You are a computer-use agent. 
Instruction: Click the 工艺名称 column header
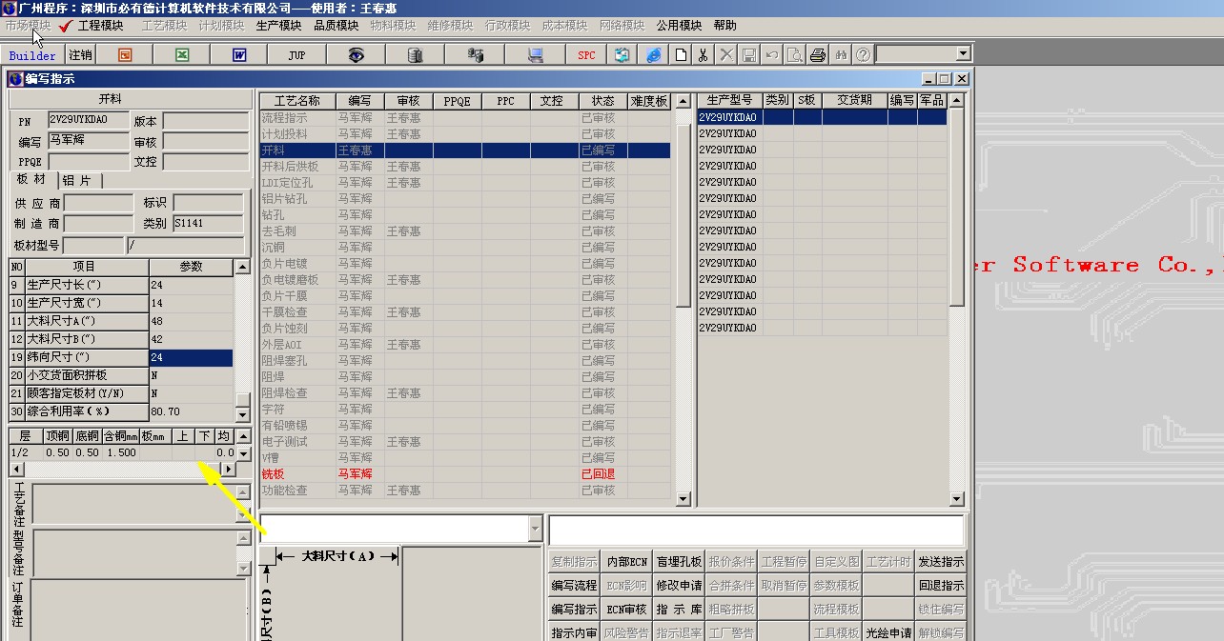(x=297, y=101)
